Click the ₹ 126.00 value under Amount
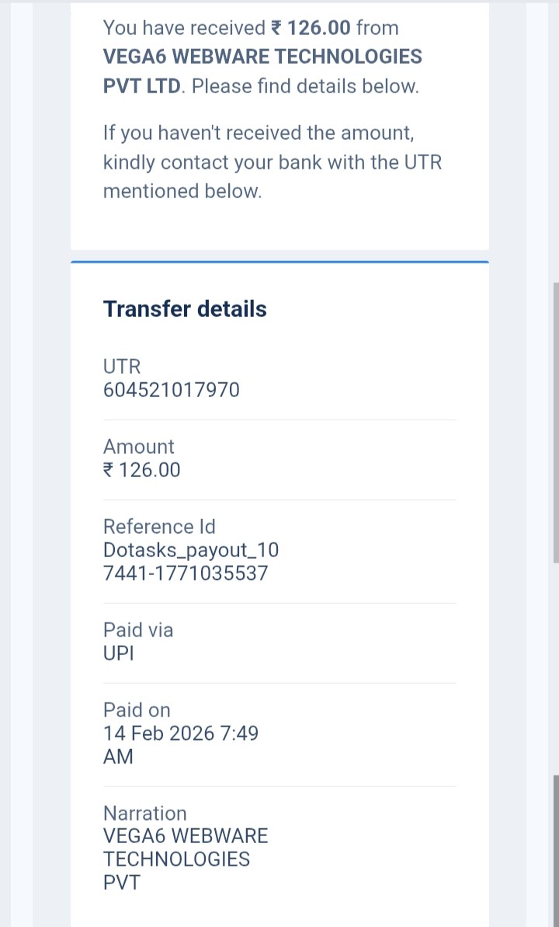Screen dimensions: 559x927 click(x=142, y=469)
